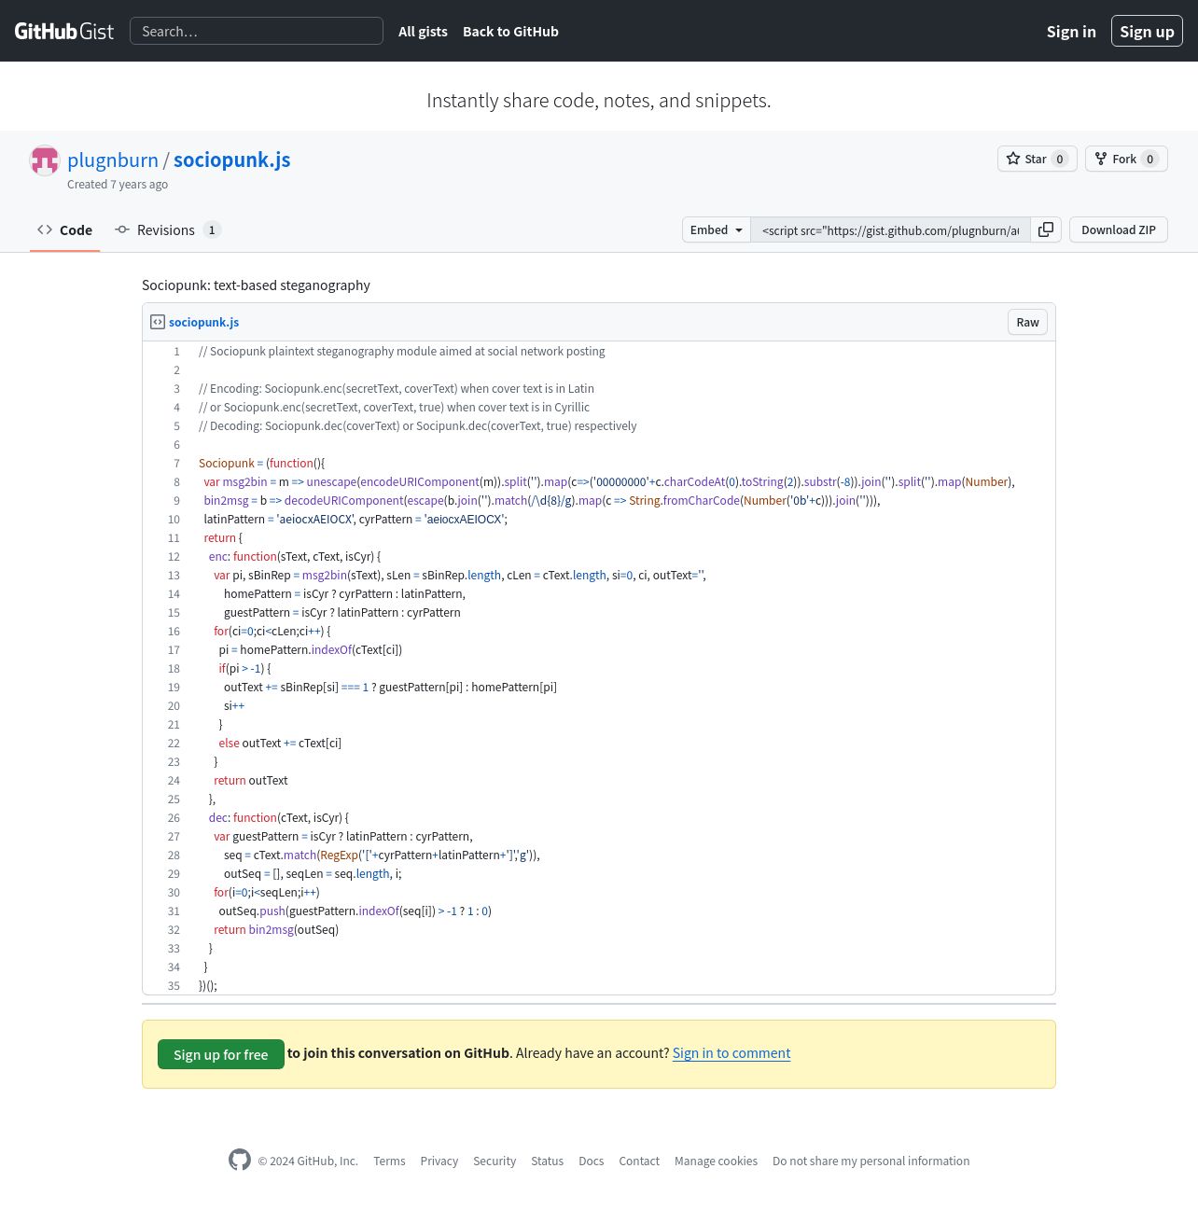The width and height of the screenshot is (1198, 1210).
Task: Open Security in the footer
Action: pos(495,1161)
